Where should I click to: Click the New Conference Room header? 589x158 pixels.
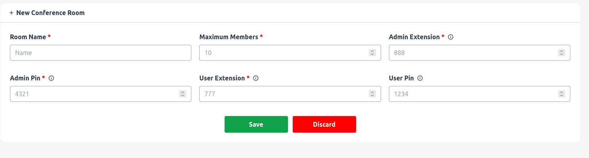coord(50,13)
